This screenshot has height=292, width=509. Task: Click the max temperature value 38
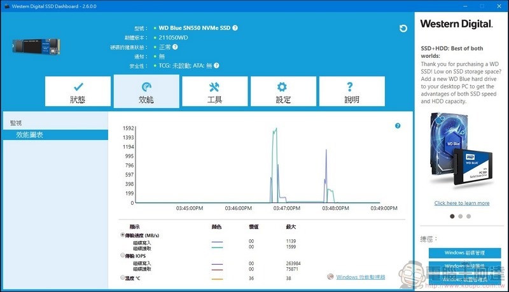point(289,279)
